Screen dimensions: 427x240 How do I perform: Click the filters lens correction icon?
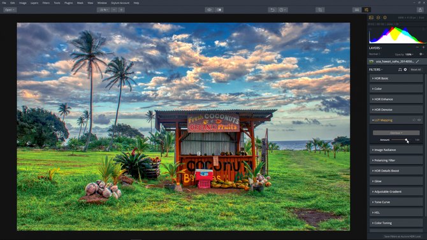400,69
